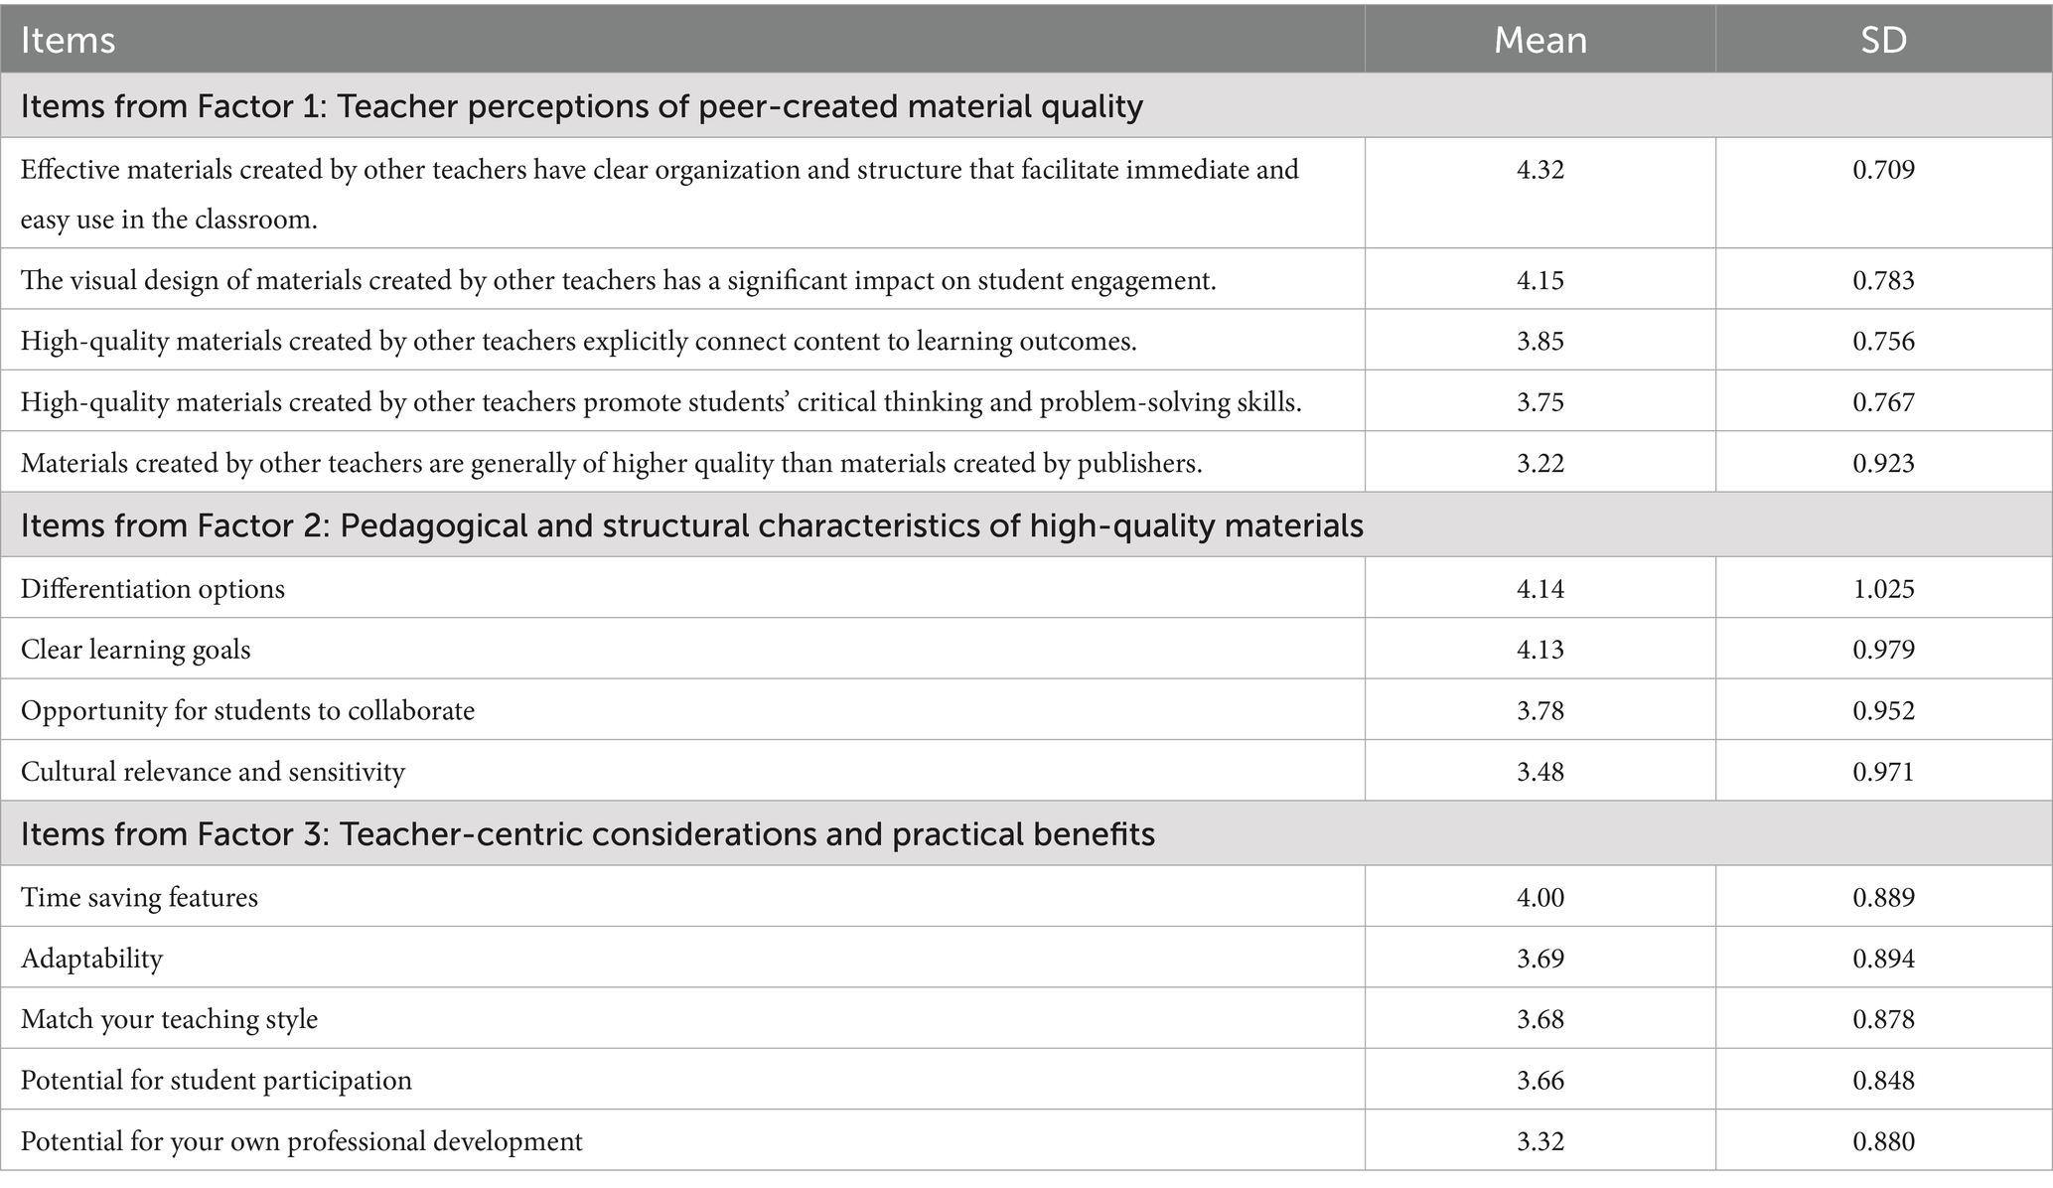Select the Match your teaching style item
The height and width of the screenshot is (1188, 2053).
pyautogui.click(x=169, y=1019)
